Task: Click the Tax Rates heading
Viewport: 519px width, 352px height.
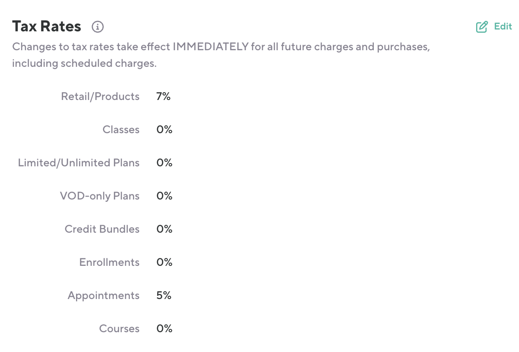Action: pos(47,26)
